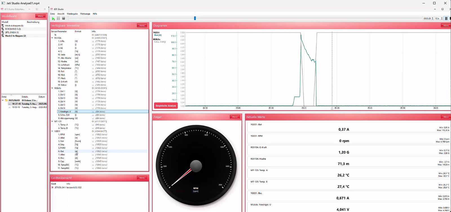Collapse the MULi6s sensor group

pyautogui.click(x=52, y=88)
